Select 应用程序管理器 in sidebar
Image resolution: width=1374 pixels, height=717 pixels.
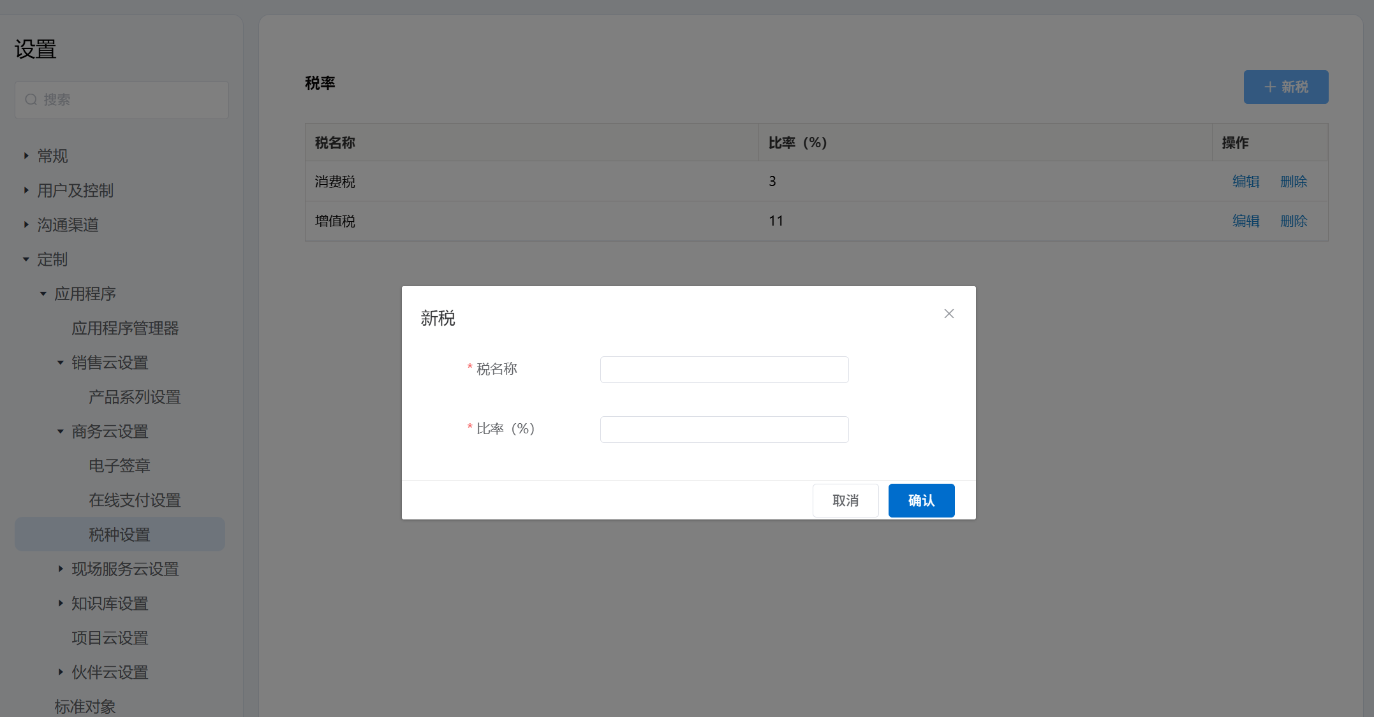click(x=125, y=328)
